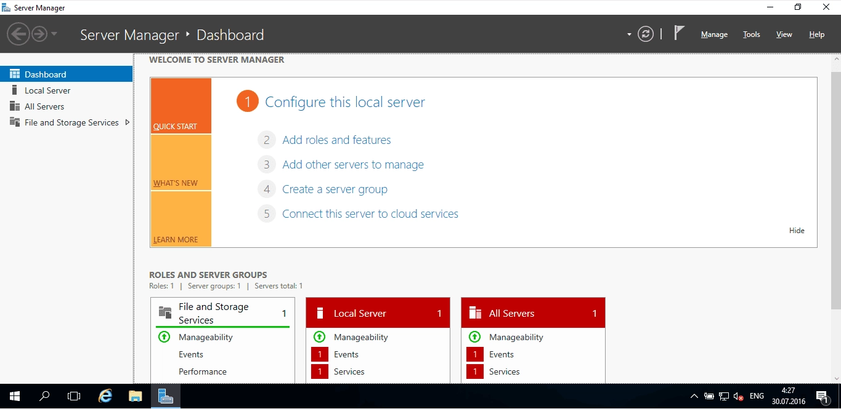Select the Quick Start tile

(x=181, y=106)
